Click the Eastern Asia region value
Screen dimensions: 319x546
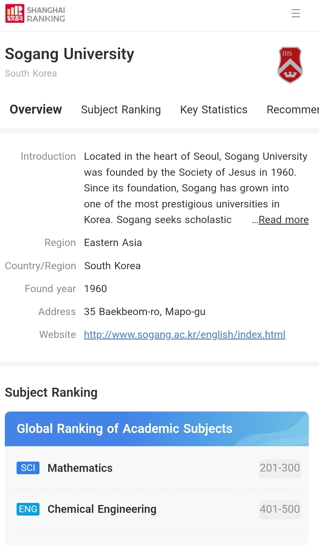pyautogui.click(x=113, y=243)
